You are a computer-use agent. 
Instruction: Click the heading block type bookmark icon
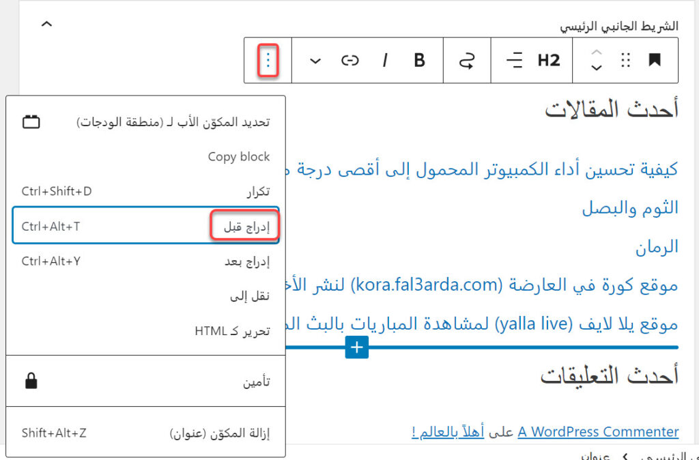click(x=654, y=60)
